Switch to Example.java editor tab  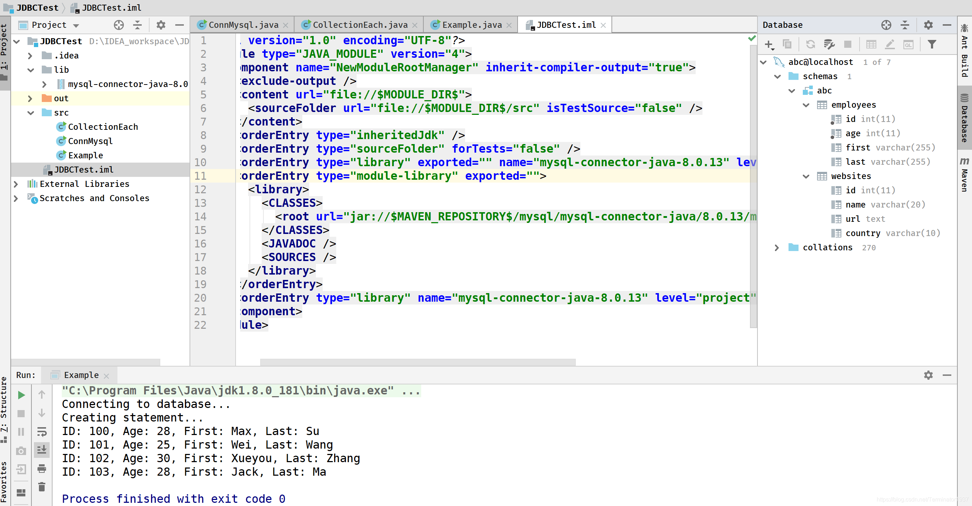click(472, 25)
